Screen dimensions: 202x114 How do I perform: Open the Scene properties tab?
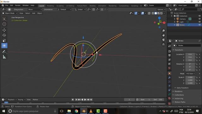point(169,64)
